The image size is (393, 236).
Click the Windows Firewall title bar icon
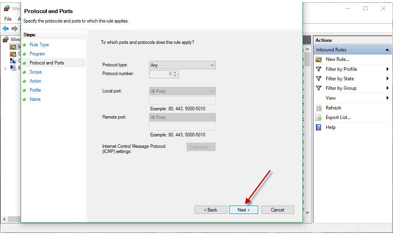pos(7,8)
